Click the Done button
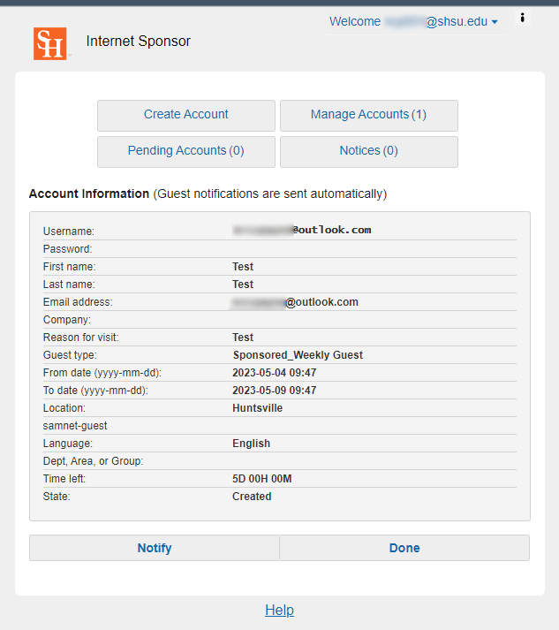 404,548
